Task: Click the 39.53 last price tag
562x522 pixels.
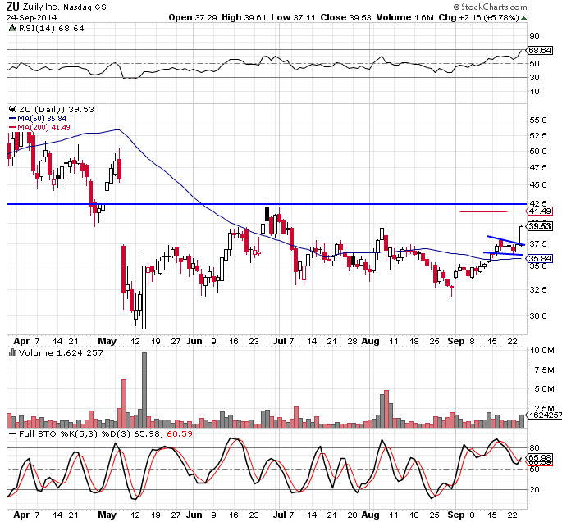Action: point(539,226)
